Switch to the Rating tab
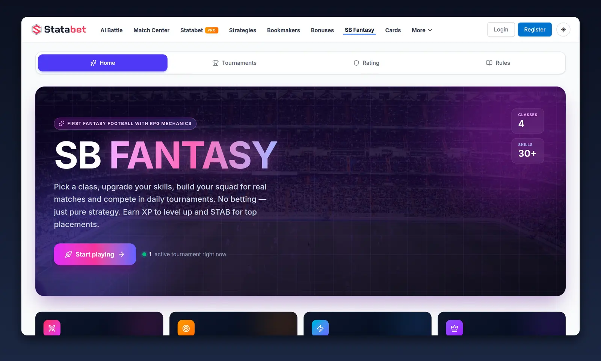This screenshot has width=601, height=361. [366, 63]
